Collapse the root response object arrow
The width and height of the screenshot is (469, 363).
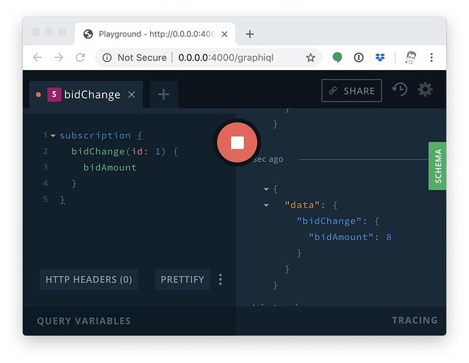pos(266,189)
